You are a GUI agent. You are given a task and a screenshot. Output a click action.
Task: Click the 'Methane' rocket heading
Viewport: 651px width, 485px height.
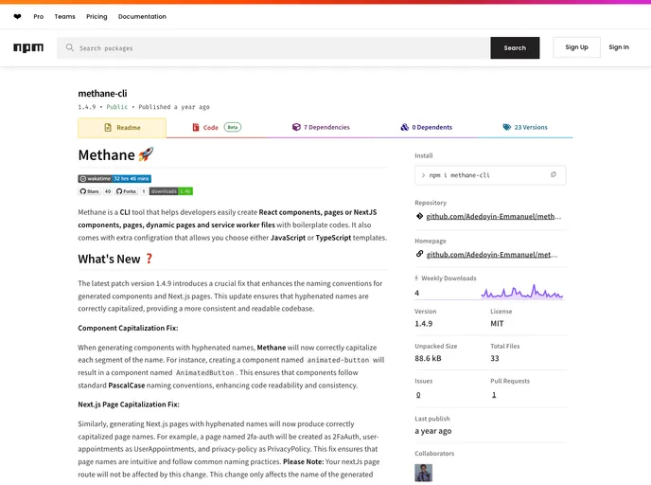point(115,154)
